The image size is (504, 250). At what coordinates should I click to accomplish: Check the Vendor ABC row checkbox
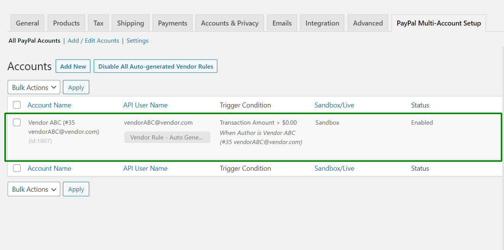point(17,122)
